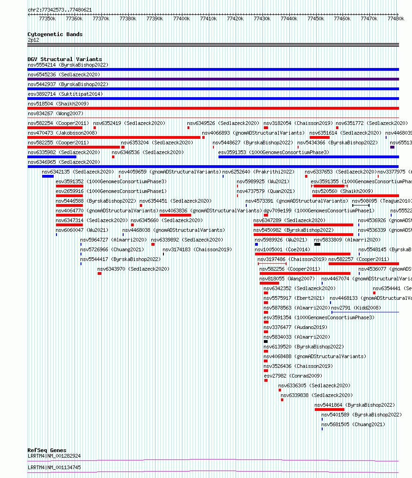
Task: Click the Cytogenetic Bands track title
Action: tap(55, 34)
